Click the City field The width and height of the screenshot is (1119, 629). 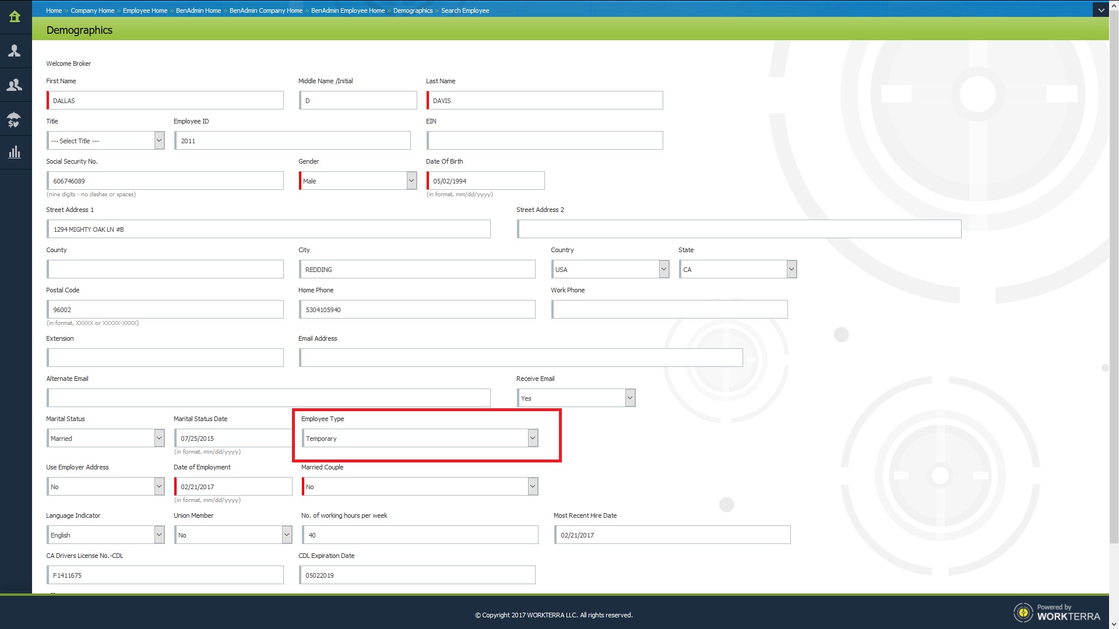(417, 269)
